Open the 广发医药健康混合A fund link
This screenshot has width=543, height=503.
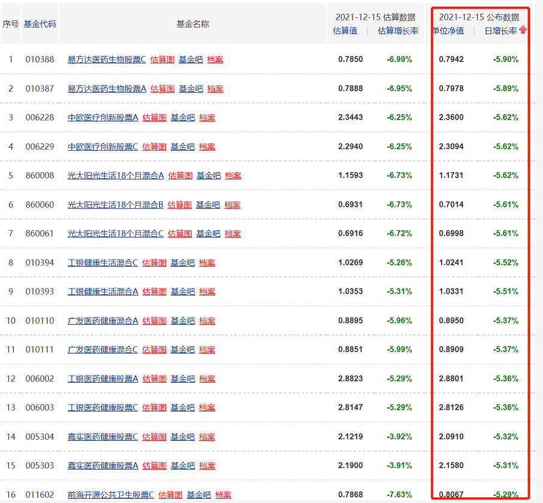point(102,321)
